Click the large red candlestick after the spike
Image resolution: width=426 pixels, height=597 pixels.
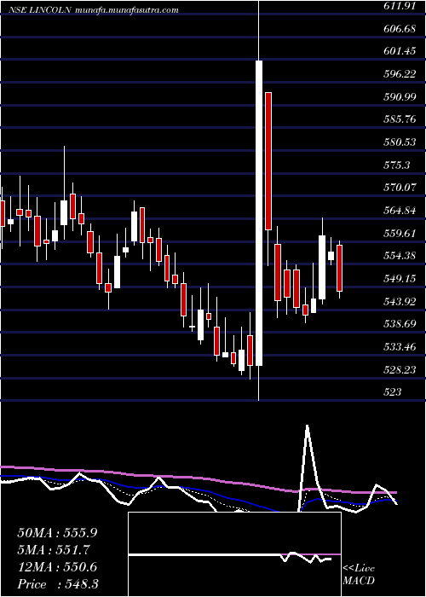coord(268,161)
